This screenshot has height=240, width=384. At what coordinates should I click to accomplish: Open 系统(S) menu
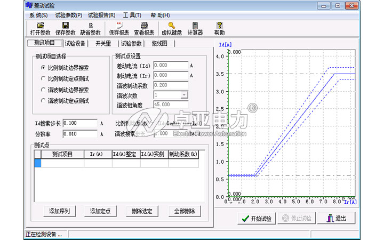(38, 15)
